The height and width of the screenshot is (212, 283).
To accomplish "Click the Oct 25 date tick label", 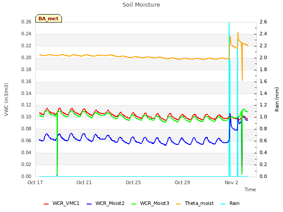I will pos(133,182).
